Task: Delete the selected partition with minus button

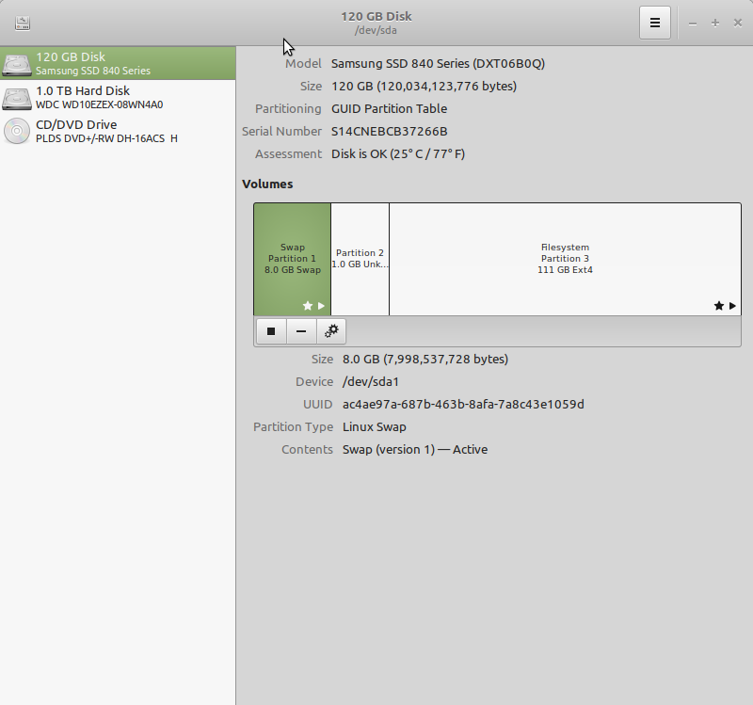Action: click(301, 331)
